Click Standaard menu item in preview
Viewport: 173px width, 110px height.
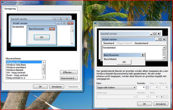pos(108,43)
